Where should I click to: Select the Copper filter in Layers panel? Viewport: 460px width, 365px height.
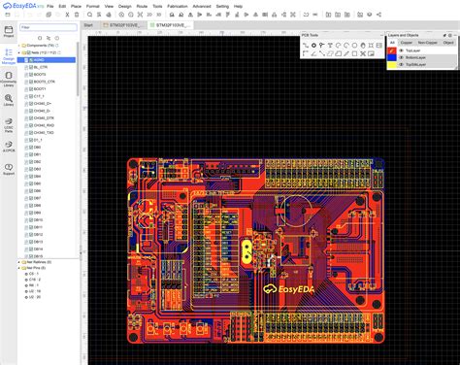click(x=407, y=43)
